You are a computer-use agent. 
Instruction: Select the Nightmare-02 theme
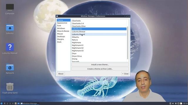[x=99, y=48]
